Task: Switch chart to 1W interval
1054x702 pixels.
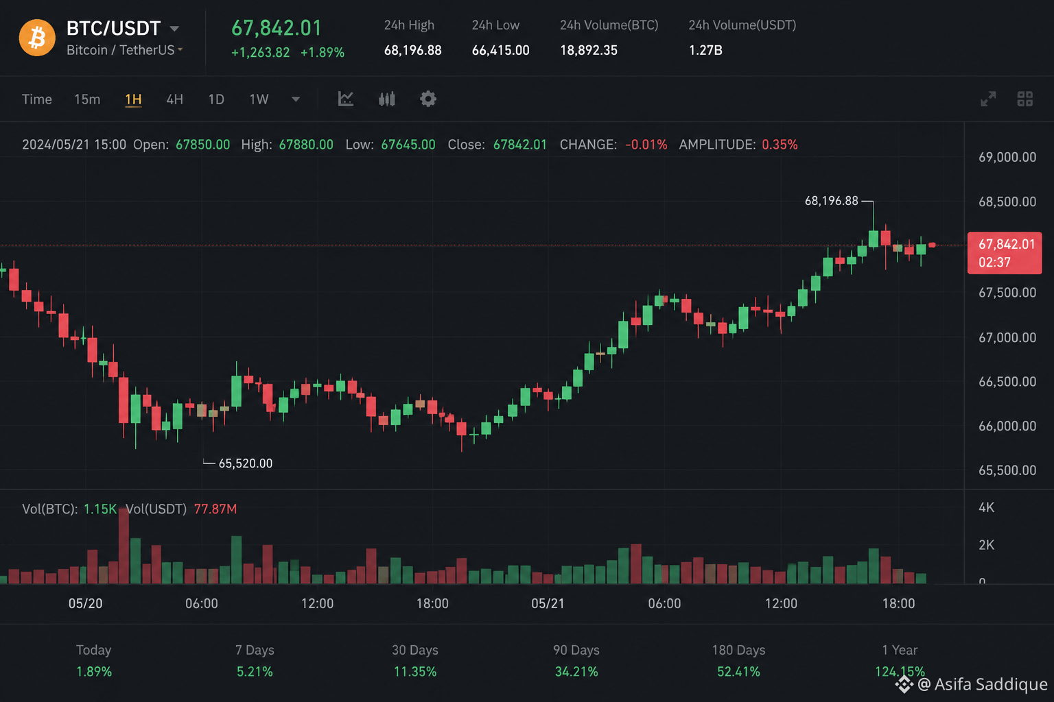Action: click(259, 99)
